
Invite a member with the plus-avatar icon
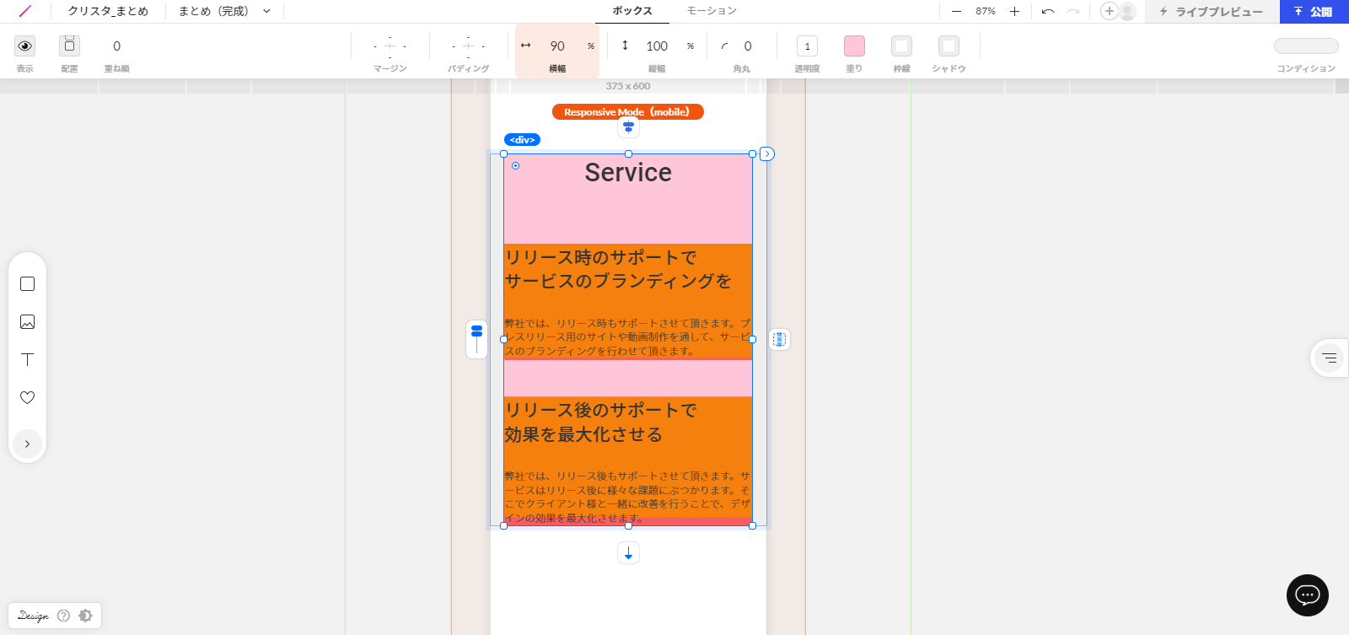tap(1110, 11)
